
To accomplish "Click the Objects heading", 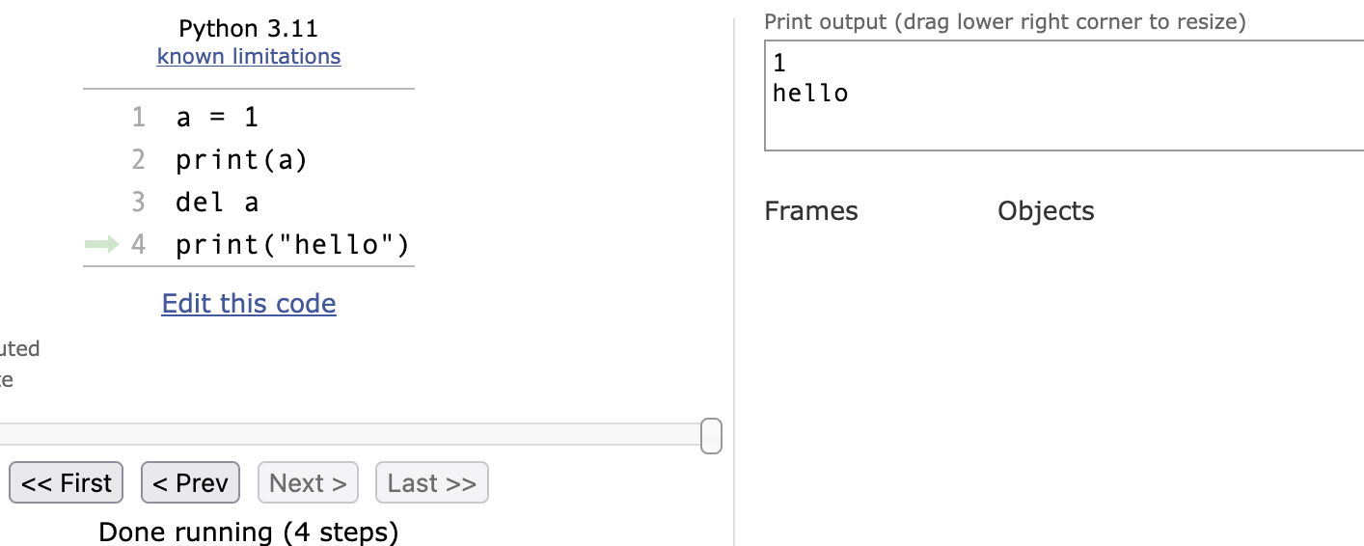I will 1046,211.
